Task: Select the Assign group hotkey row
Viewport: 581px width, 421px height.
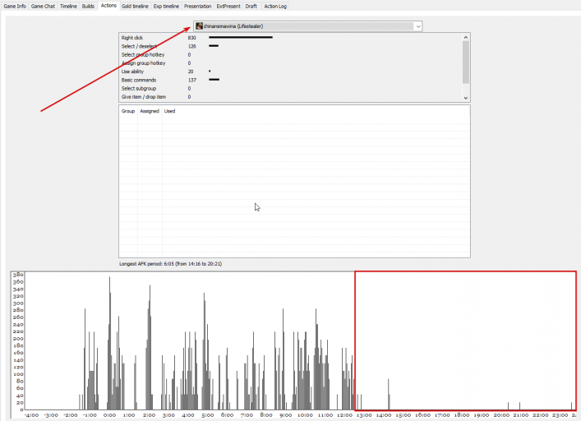Action: (291, 63)
